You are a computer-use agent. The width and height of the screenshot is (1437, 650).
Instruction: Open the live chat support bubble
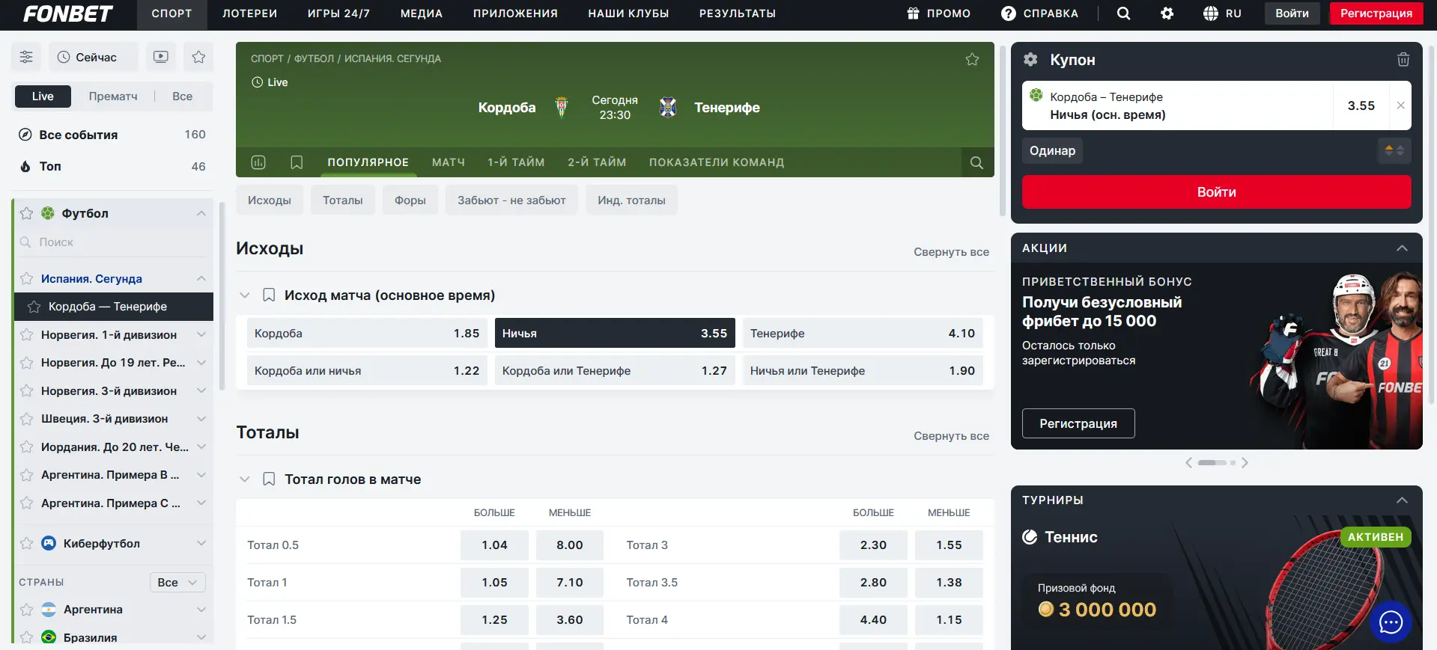(1391, 622)
